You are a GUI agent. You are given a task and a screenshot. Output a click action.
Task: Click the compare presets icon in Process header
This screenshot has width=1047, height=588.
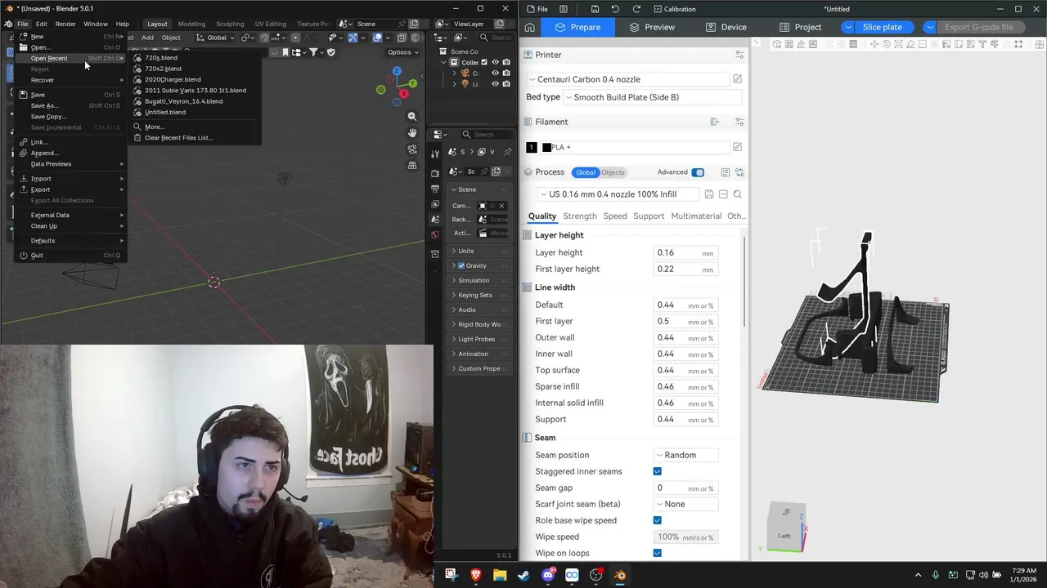pos(739,172)
